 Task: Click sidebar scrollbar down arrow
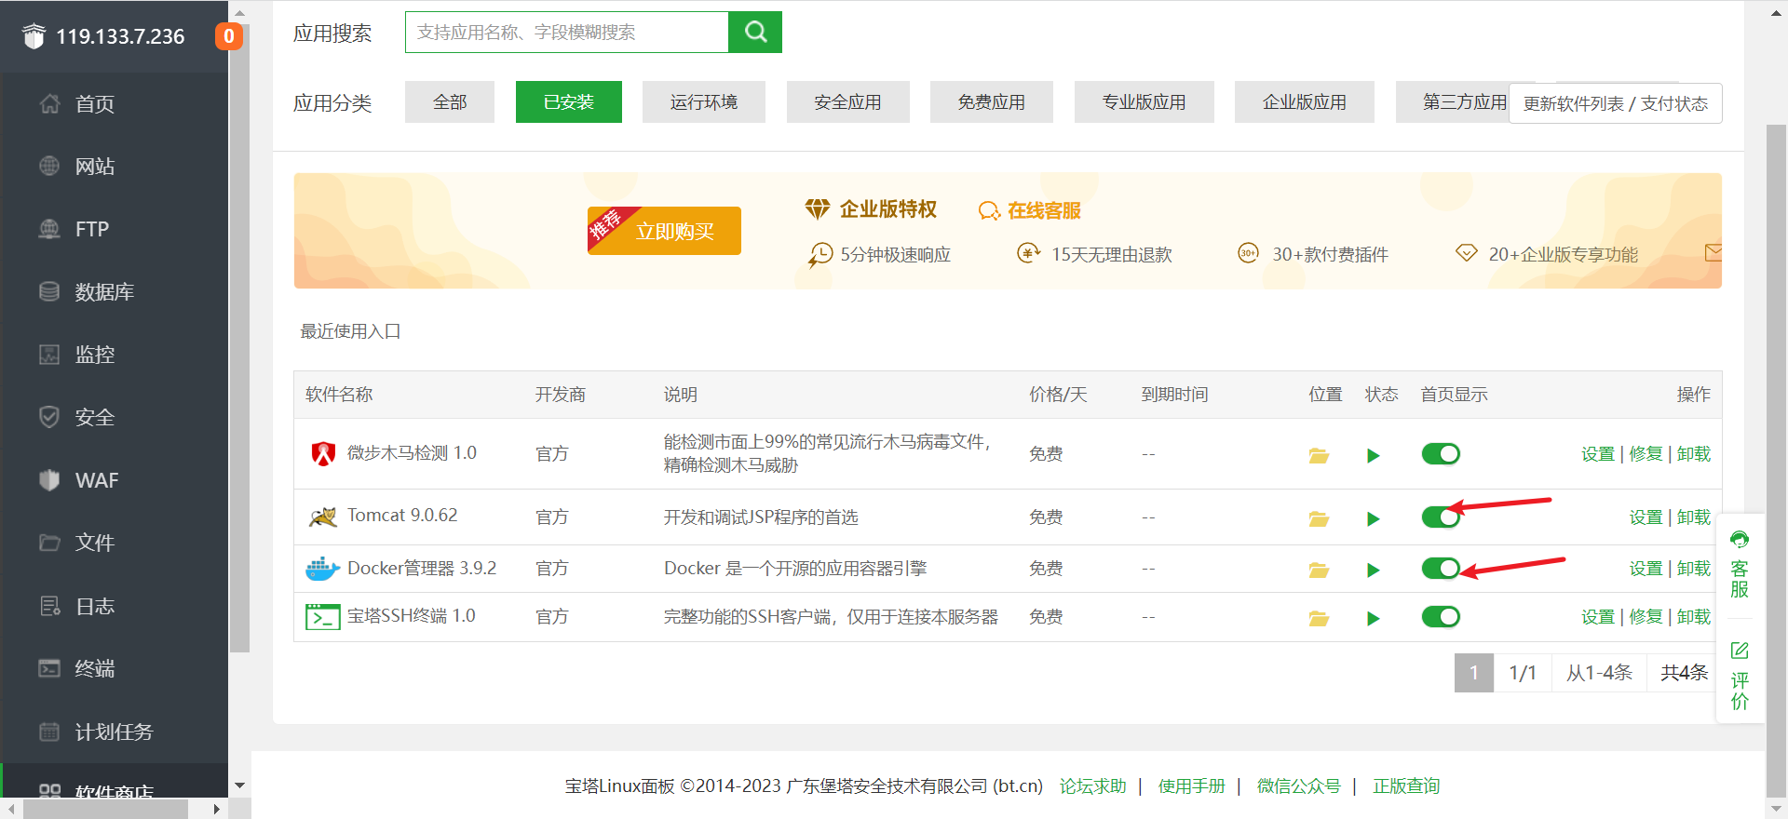pos(239,785)
